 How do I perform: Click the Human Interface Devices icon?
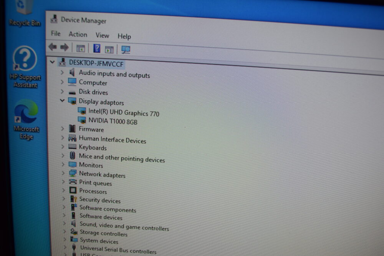72,138
